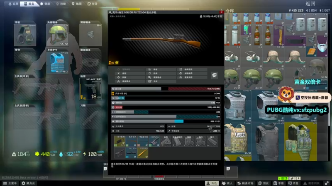Screen dimensions: 332x186
Task: Open the 技能 skills tab
Action: (61, 4)
